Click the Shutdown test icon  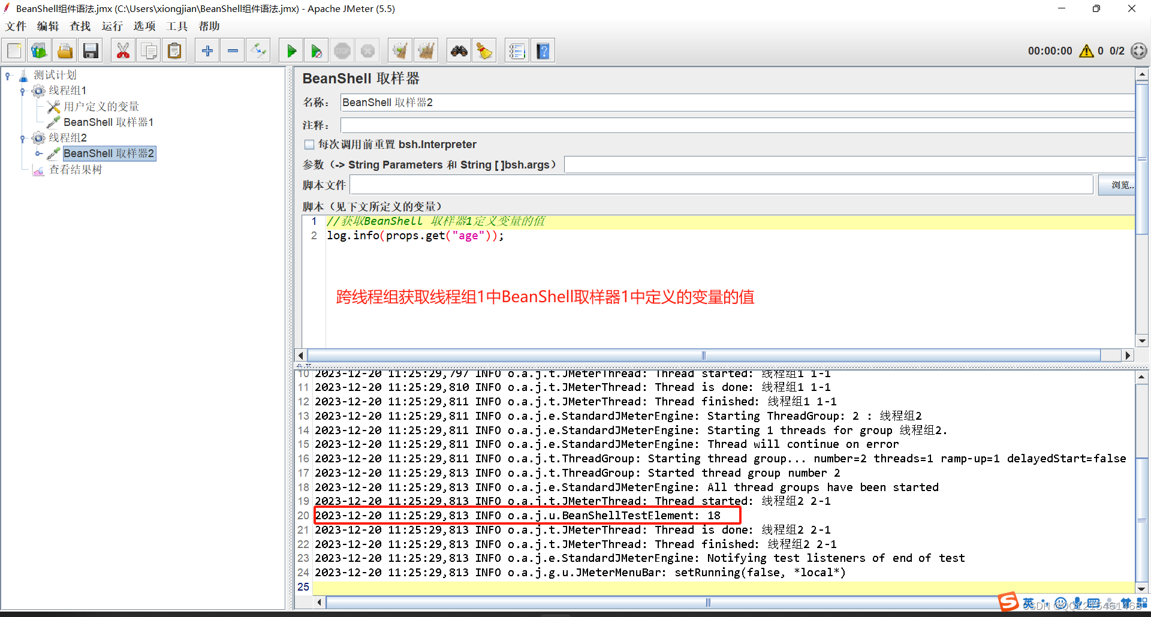tap(367, 51)
